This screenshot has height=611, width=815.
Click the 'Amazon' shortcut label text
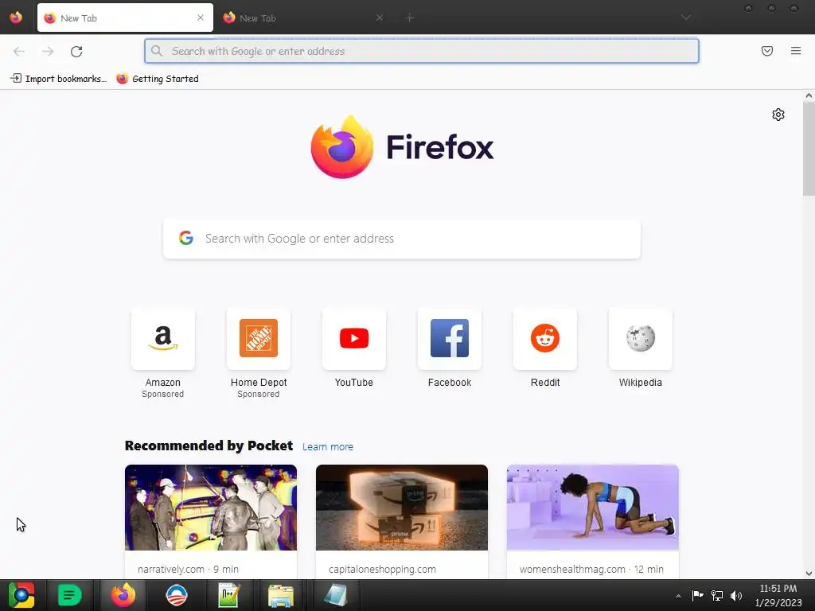162,383
